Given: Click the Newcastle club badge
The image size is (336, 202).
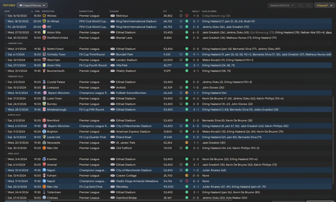Looking at the screenshot, I should pyautogui.click(x=44, y=143).
